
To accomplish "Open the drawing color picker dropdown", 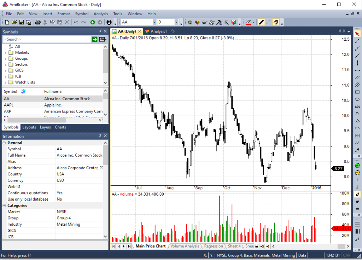I will coord(254,22).
